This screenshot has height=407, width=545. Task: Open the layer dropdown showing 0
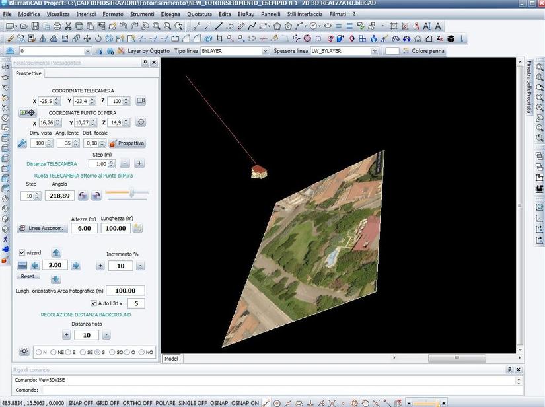pyautogui.click(x=89, y=50)
